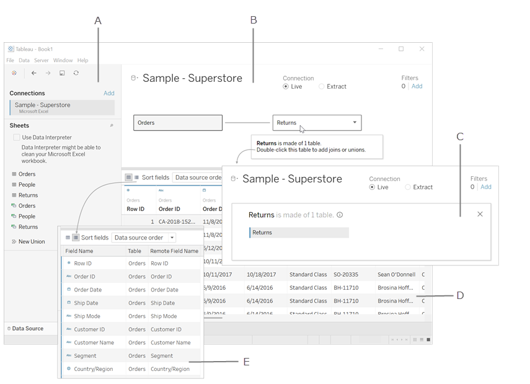530x384 pixels.
Task: Select Live connection in main window
Action: click(x=286, y=86)
